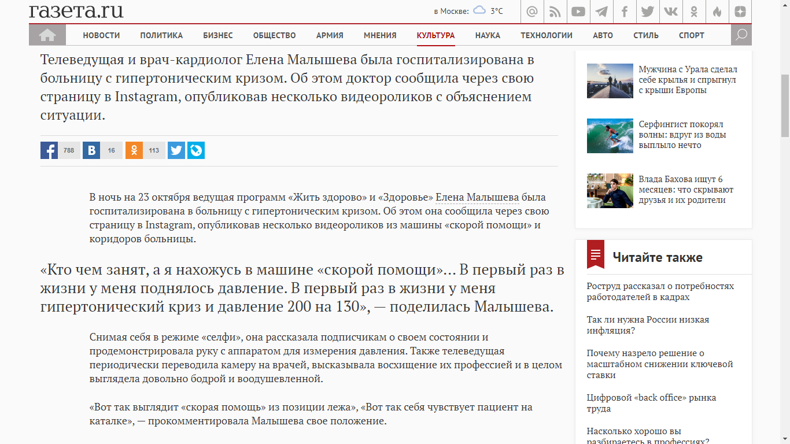This screenshot has width=790, height=444.
Task: Select the Спорт menu item
Action: point(692,35)
